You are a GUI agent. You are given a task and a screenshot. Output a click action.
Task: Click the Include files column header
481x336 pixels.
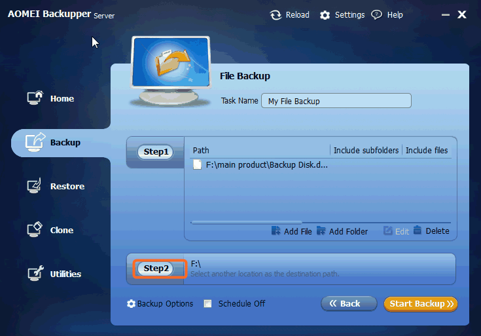coord(427,151)
